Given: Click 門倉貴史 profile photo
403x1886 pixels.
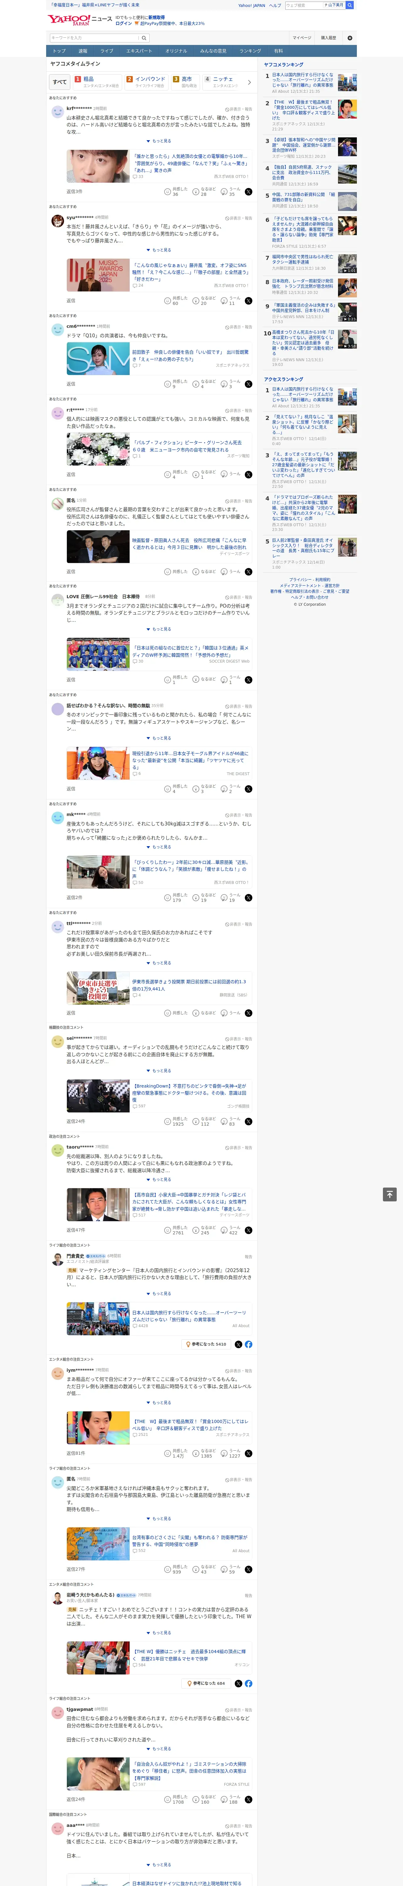Looking at the screenshot, I should coord(57,1259).
